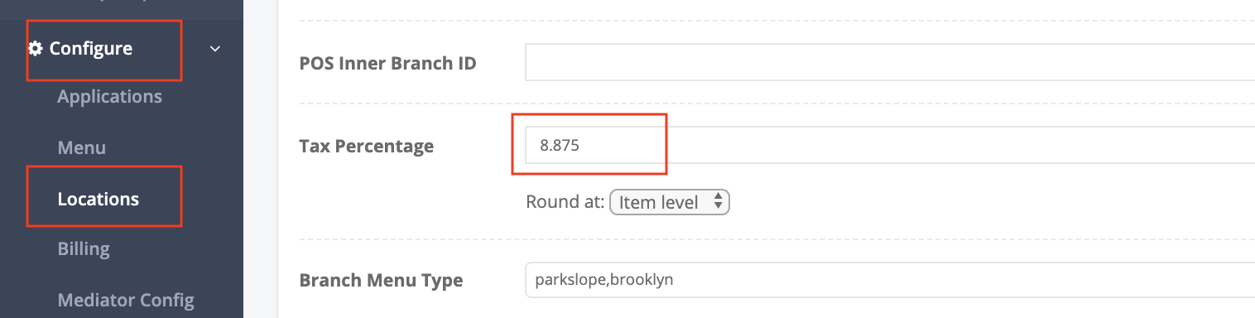Screen dimensions: 1255x318
Task: Navigate to Mediator Config
Action: tap(126, 300)
